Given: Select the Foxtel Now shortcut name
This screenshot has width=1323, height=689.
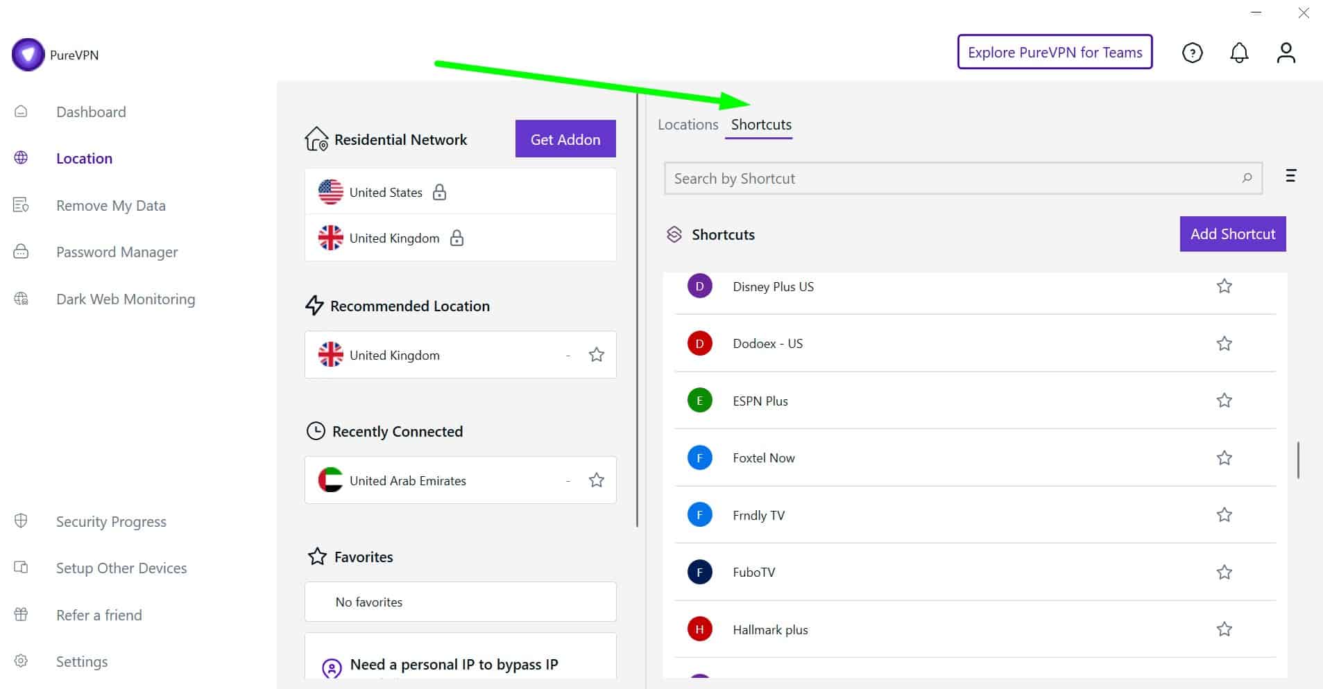Looking at the screenshot, I should click(764, 457).
